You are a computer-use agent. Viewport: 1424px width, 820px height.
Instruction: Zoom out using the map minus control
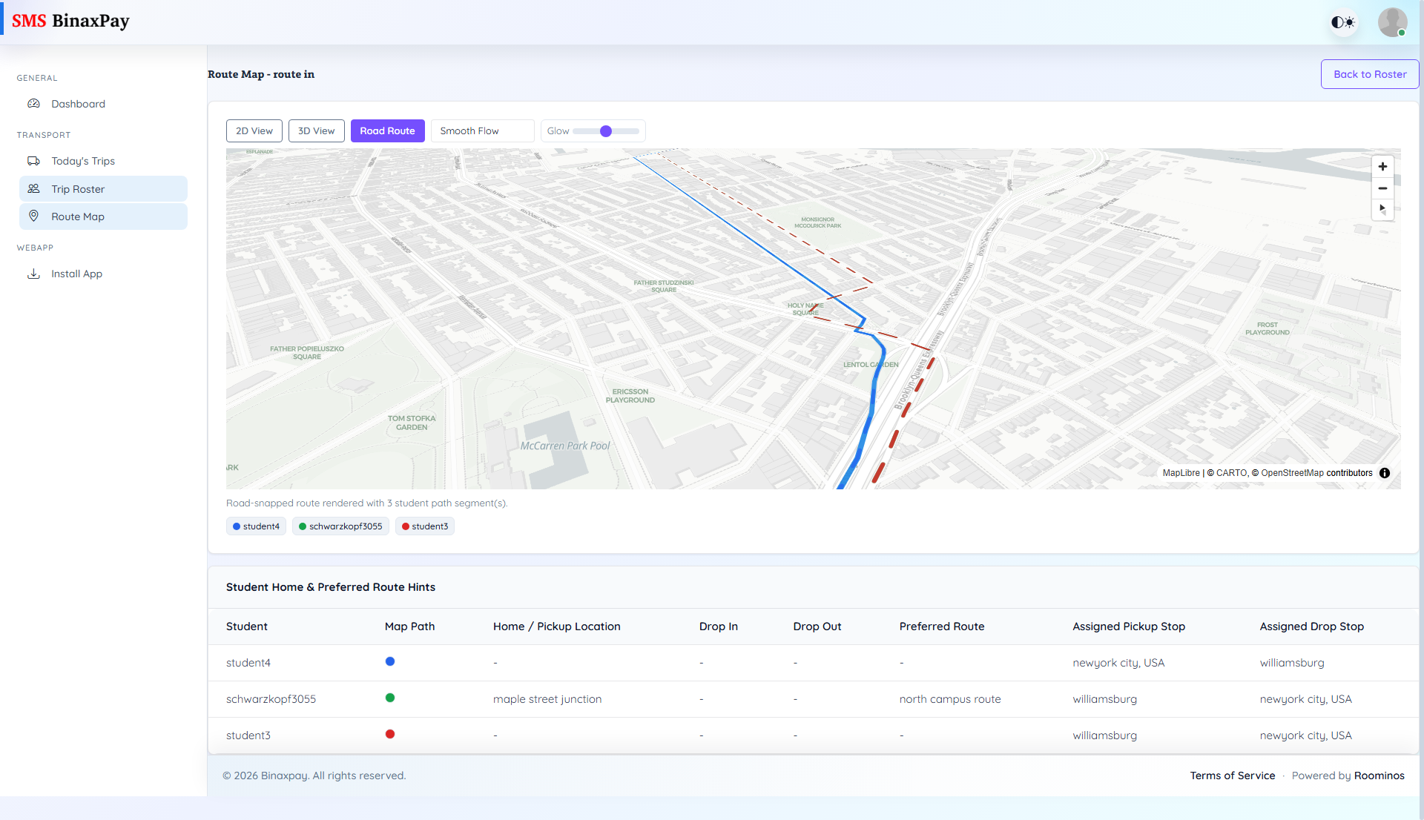point(1382,188)
